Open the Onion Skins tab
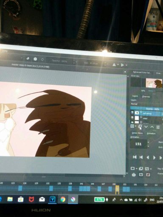This screenshot has width=163, height=217. [137, 133]
